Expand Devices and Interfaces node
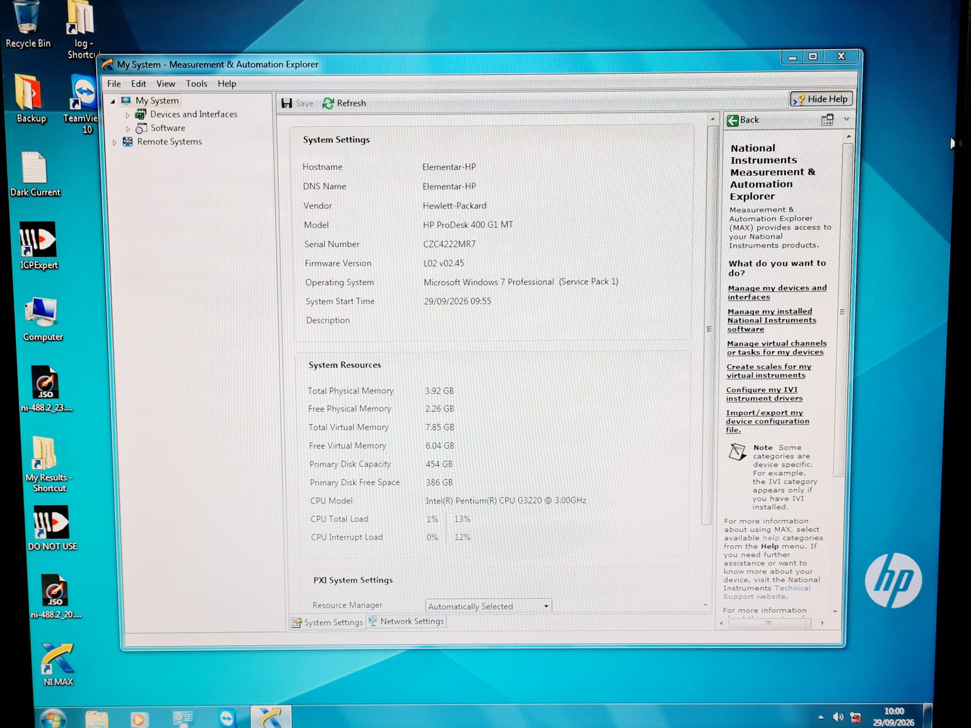Screen dimensions: 971x728 tap(128, 115)
